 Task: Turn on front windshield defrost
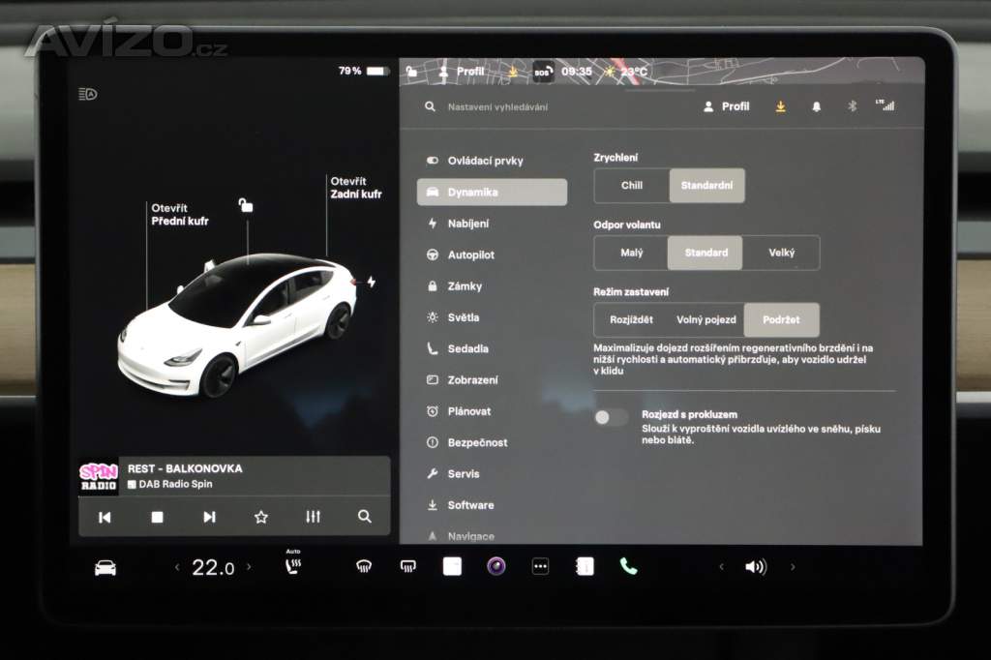pos(364,567)
